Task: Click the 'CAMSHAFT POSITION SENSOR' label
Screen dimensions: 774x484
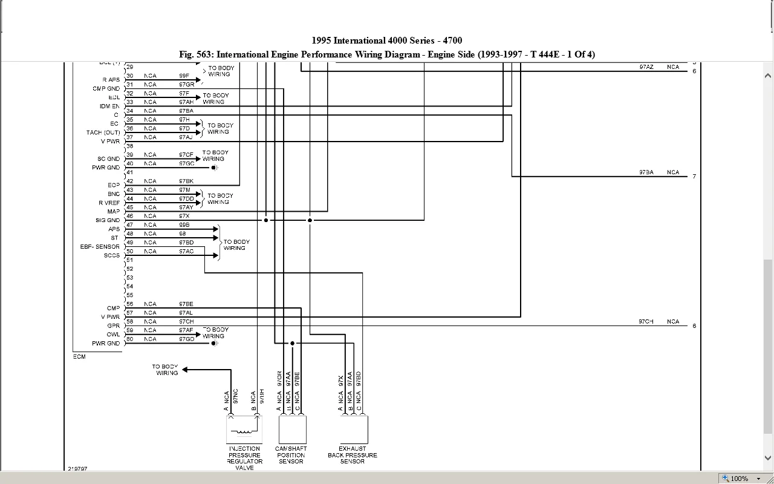Action: (x=291, y=455)
